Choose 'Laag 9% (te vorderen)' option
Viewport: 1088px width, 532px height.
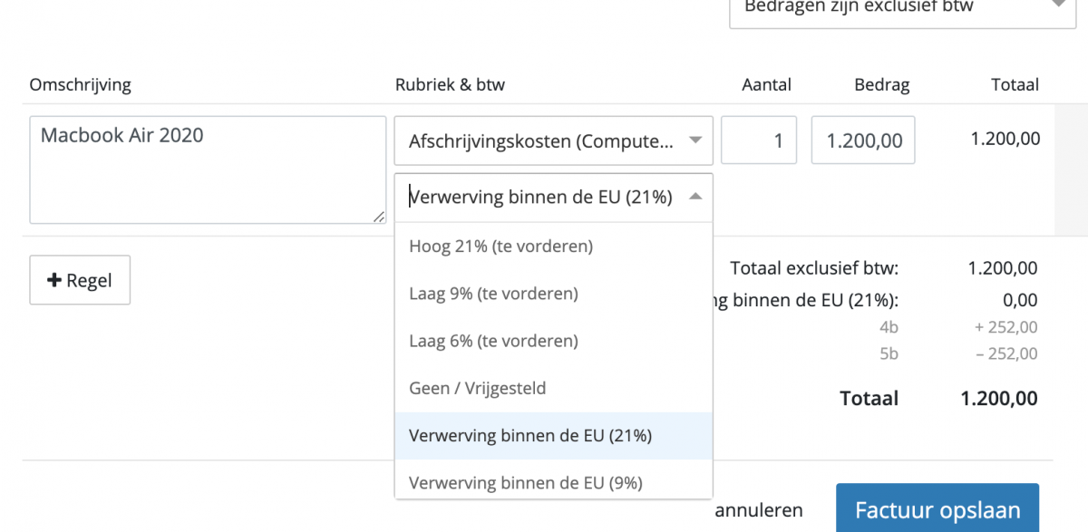493,294
